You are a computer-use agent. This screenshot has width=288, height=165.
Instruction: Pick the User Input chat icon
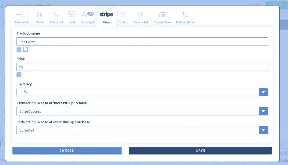point(87,14)
